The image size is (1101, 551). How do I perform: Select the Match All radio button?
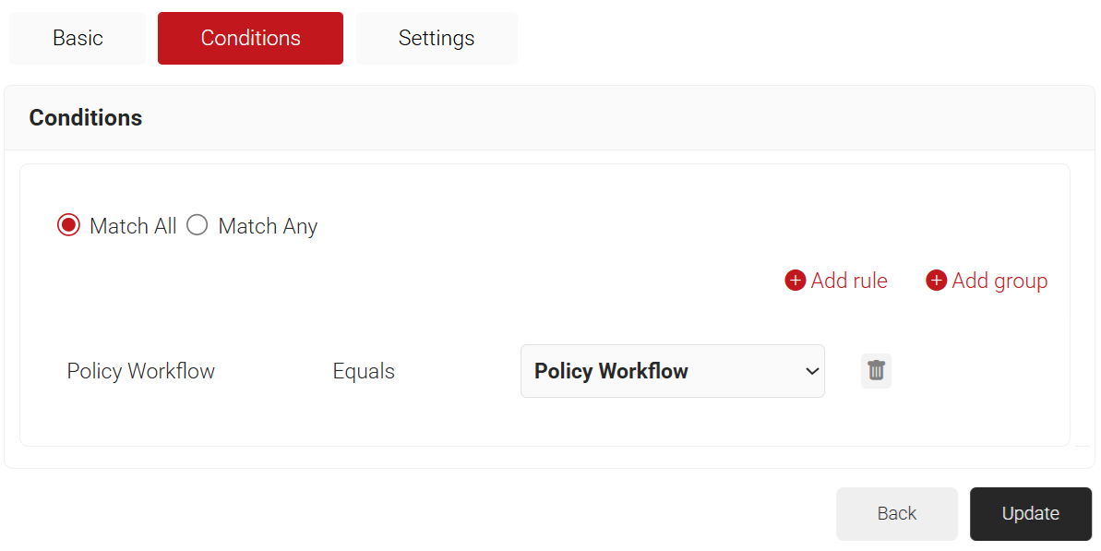click(68, 226)
